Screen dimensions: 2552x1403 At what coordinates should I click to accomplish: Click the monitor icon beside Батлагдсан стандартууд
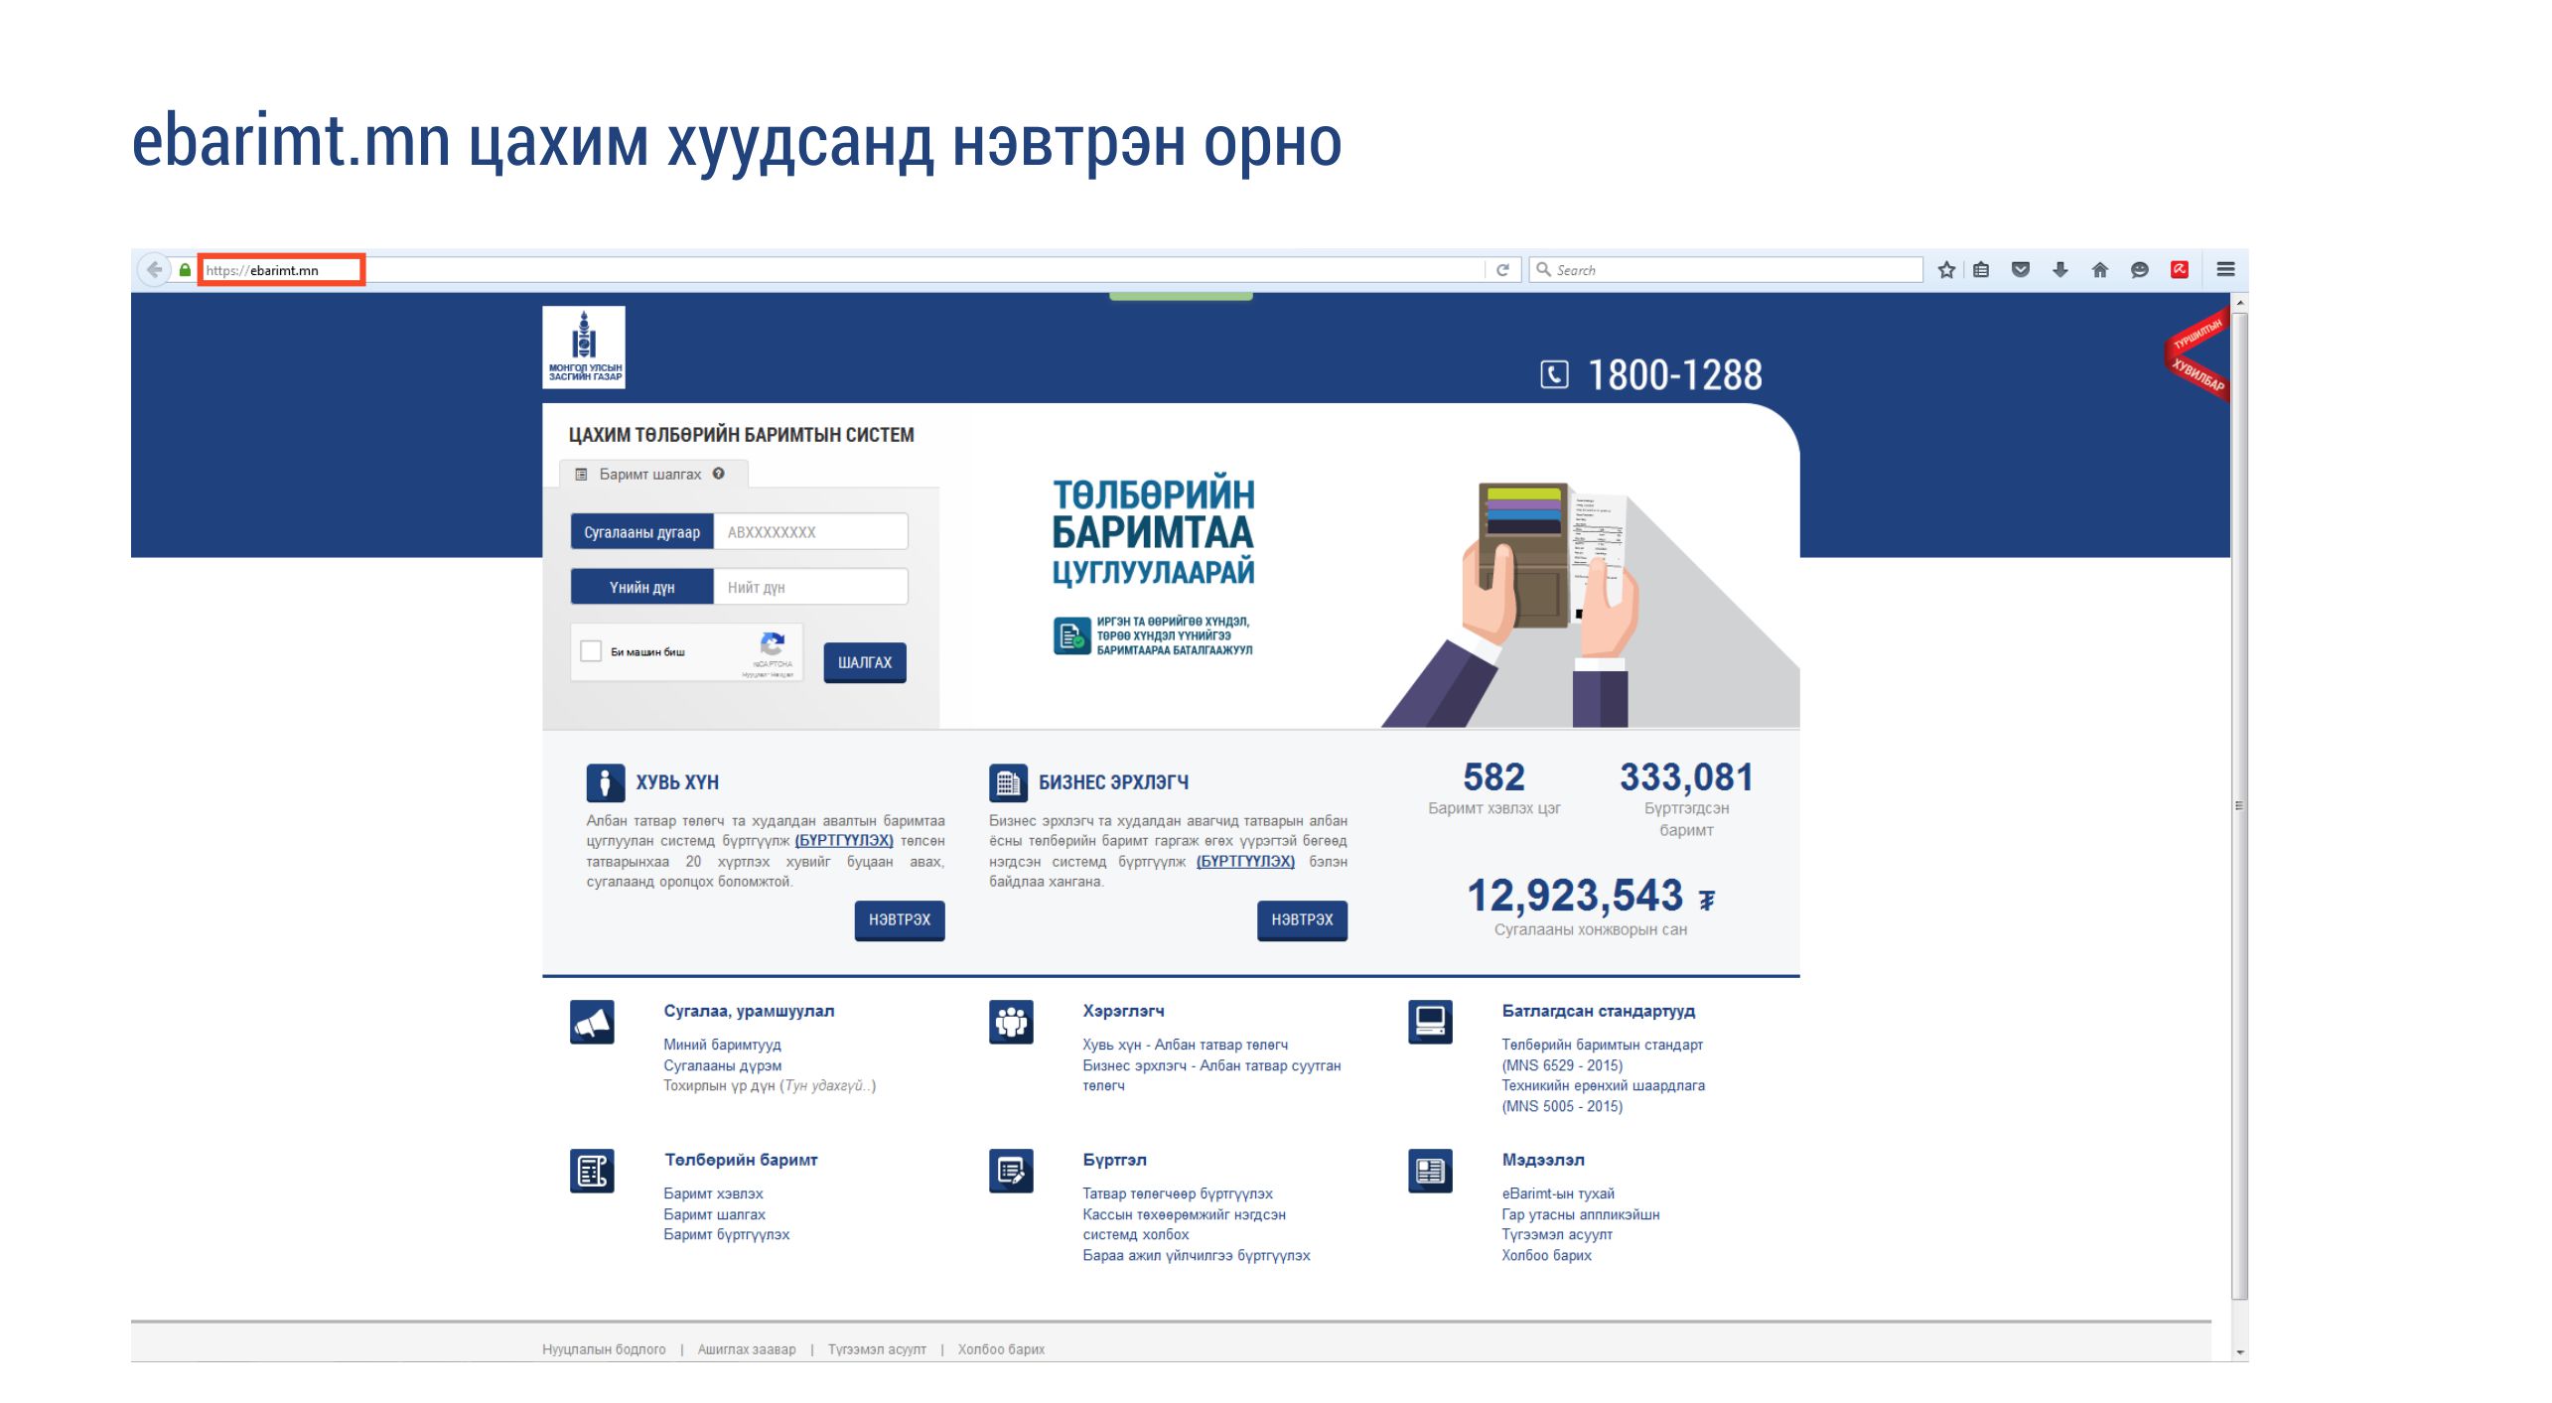1430,1022
